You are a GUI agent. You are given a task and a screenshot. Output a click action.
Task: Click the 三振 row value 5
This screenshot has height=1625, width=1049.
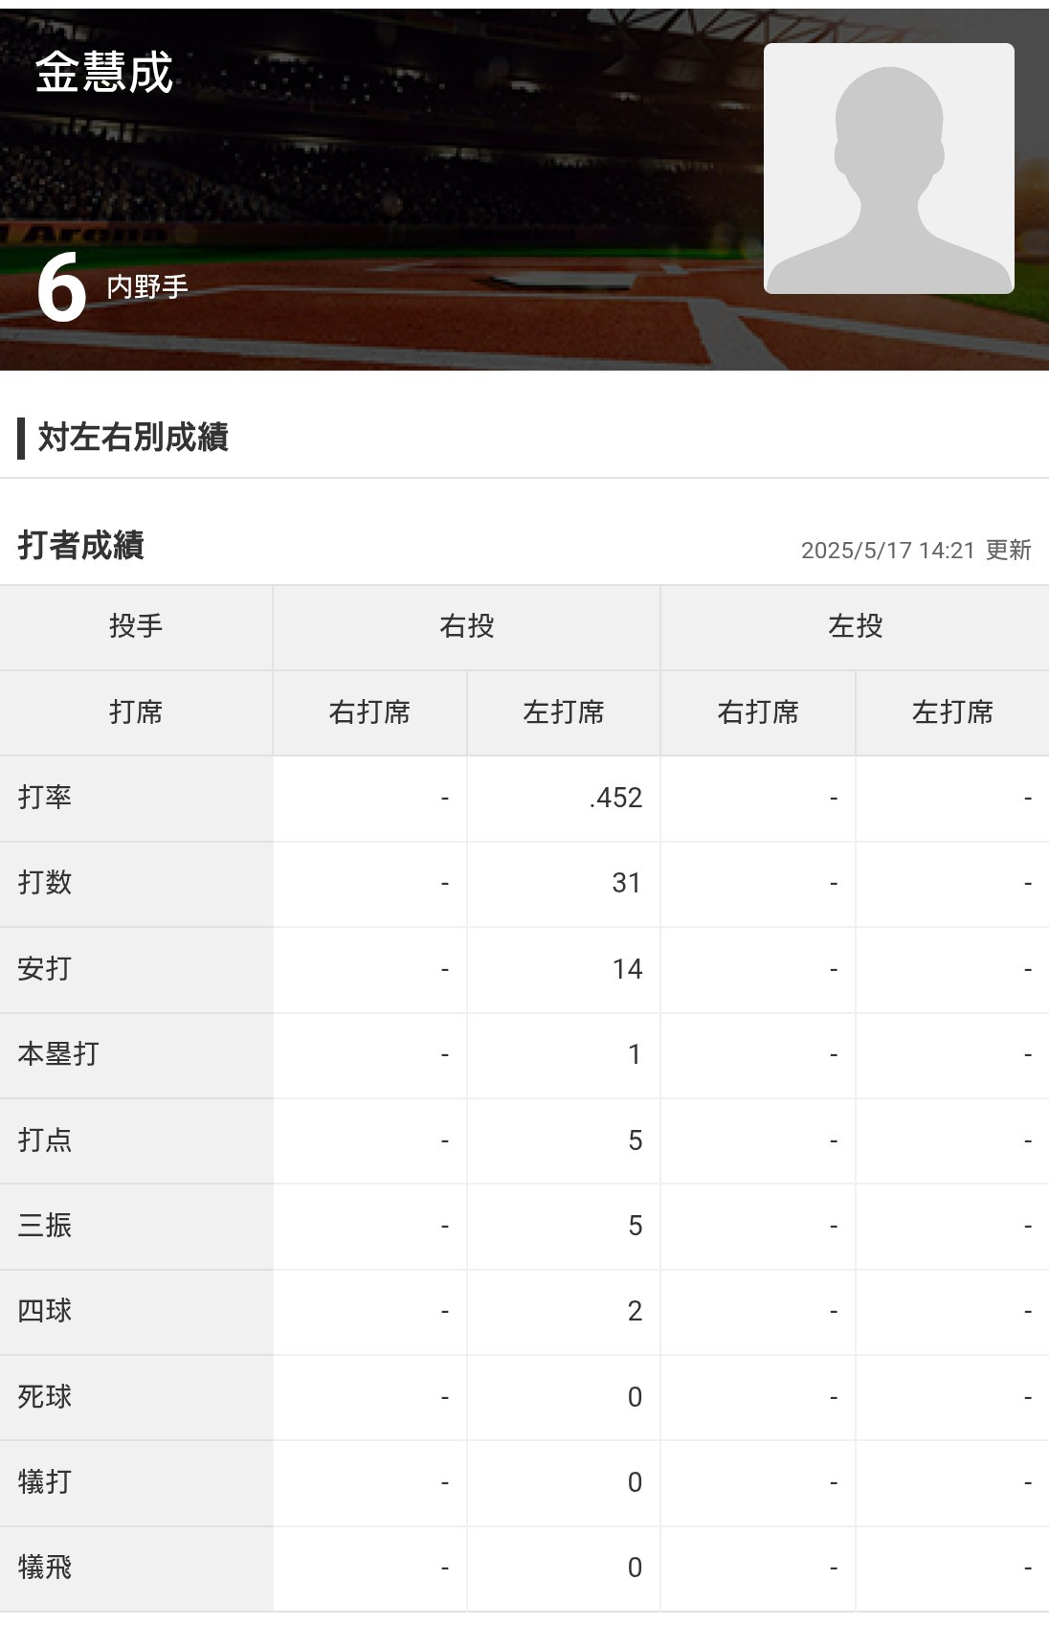tap(635, 1226)
